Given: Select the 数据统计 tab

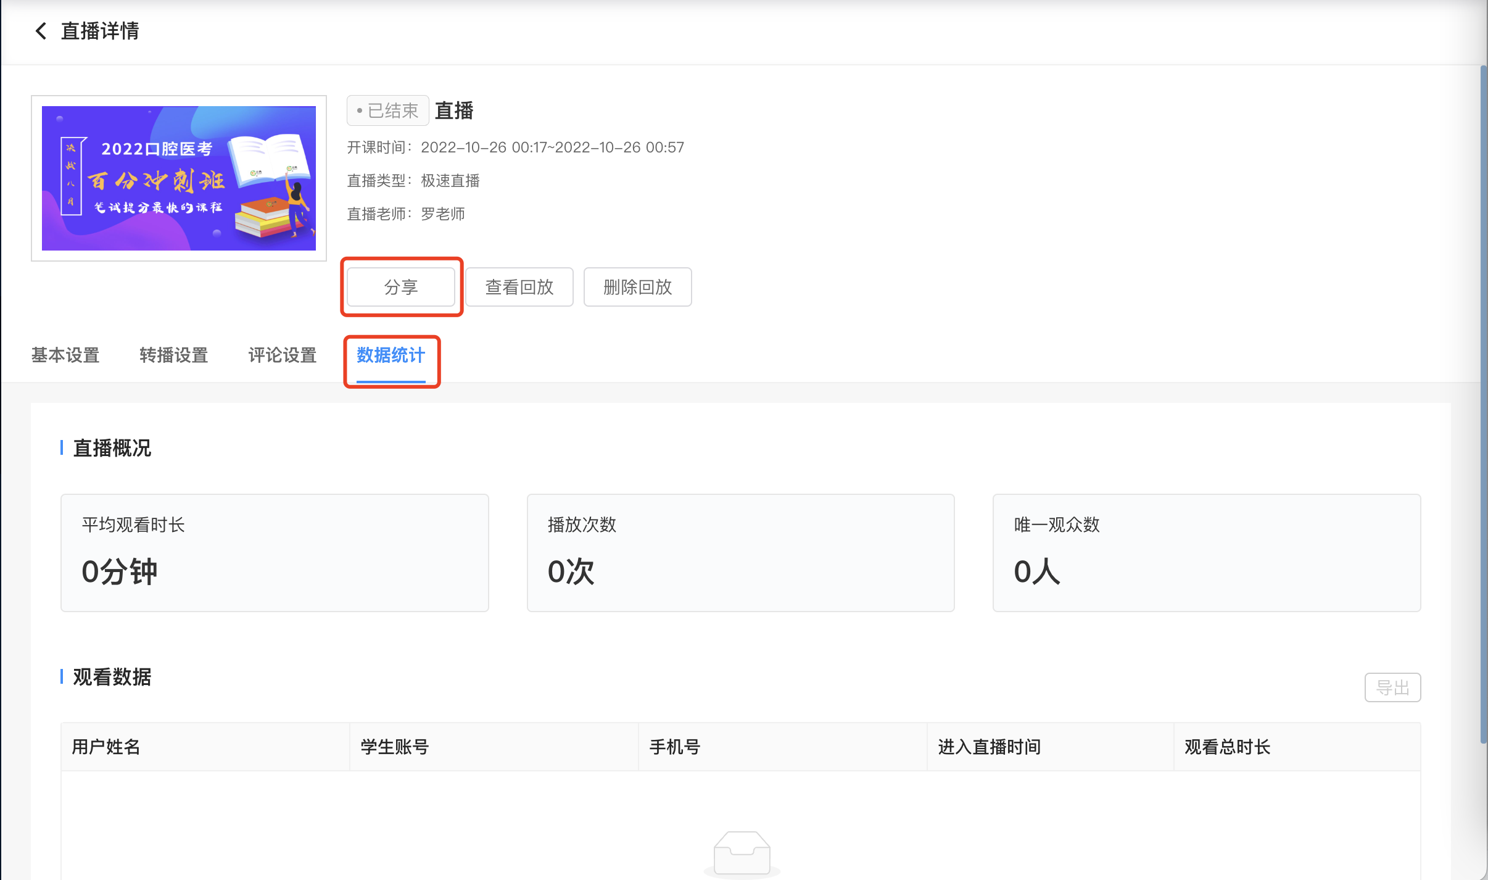Looking at the screenshot, I should (x=391, y=355).
